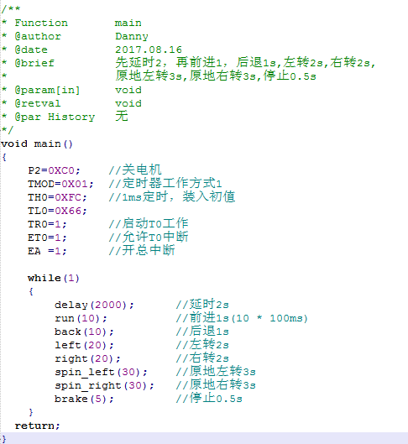Viewport: 408px width, 444px height.
Task: Click the TR0=1 timer start line
Action: (x=47, y=224)
